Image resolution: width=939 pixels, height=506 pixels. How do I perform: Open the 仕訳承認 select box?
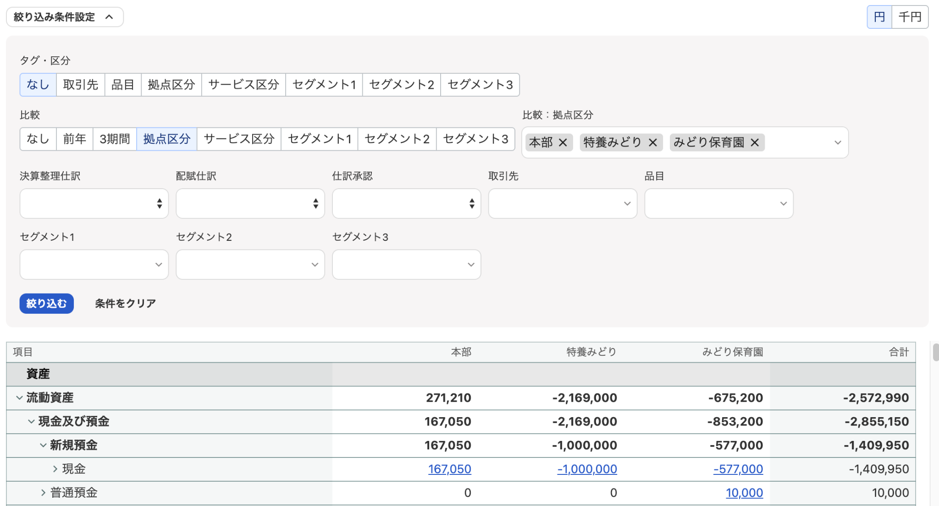407,204
